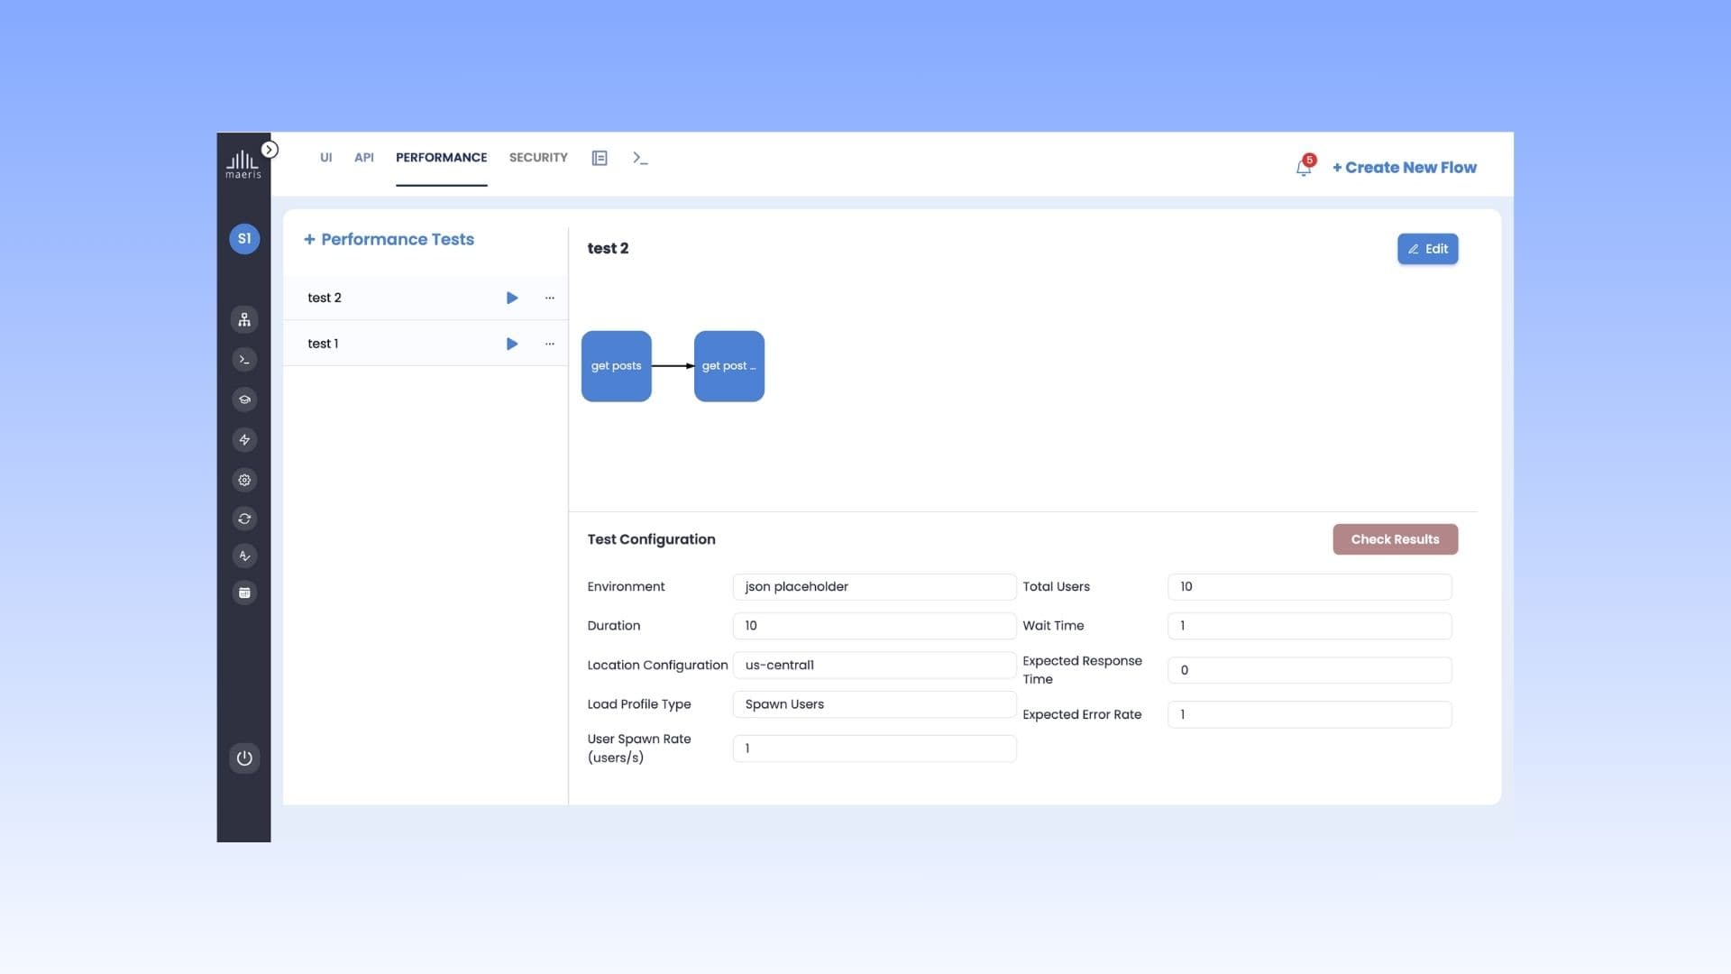Open settings gear in sidebar
Viewport: 1731px width, 974px height.
coord(244,480)
